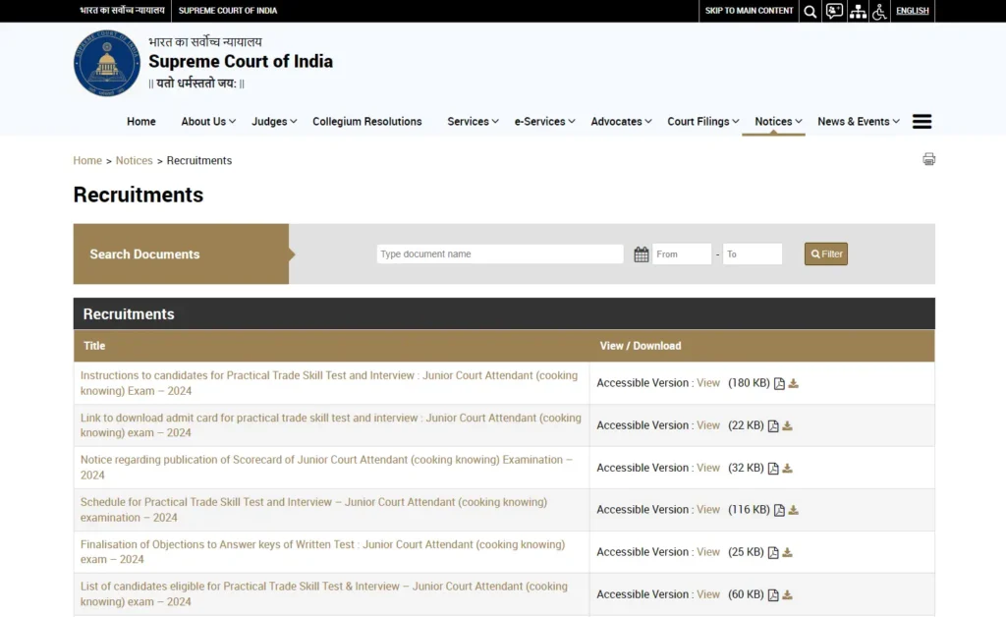Open the Collegium Resolutions menu item
The height and width of the screenshot is (617, 1006).
(x=366, y=122)
